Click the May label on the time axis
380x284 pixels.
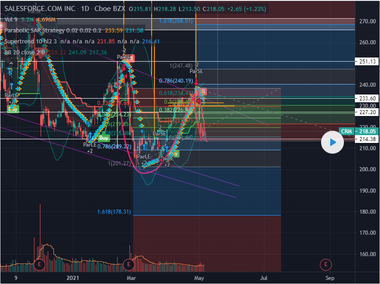[199, 278]
